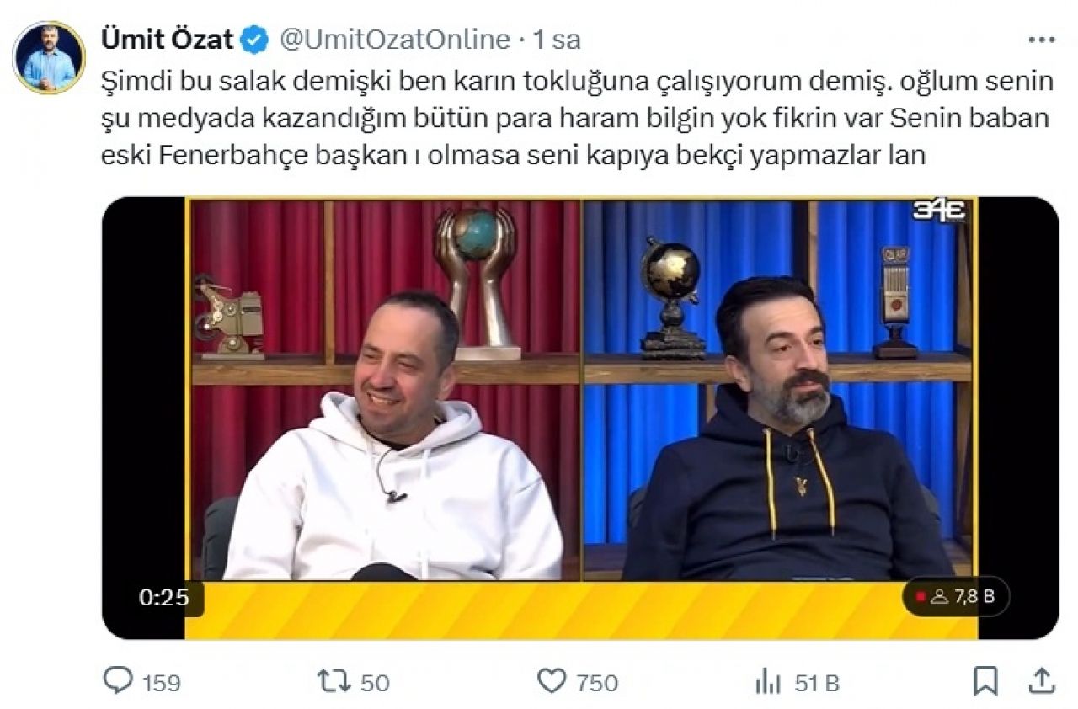Click the 750 likes count
Screen dimensions: 1078x709
[x=597, y=683]
